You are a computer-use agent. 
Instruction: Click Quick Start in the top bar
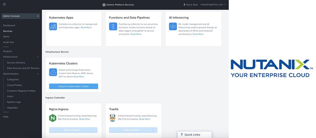[x=191, y=5]
